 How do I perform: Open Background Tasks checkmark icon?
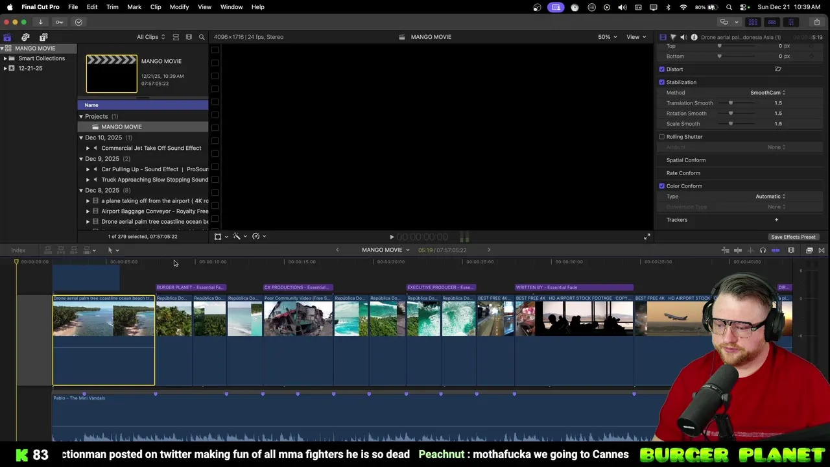pyautogui.click(x=78, y=22)
